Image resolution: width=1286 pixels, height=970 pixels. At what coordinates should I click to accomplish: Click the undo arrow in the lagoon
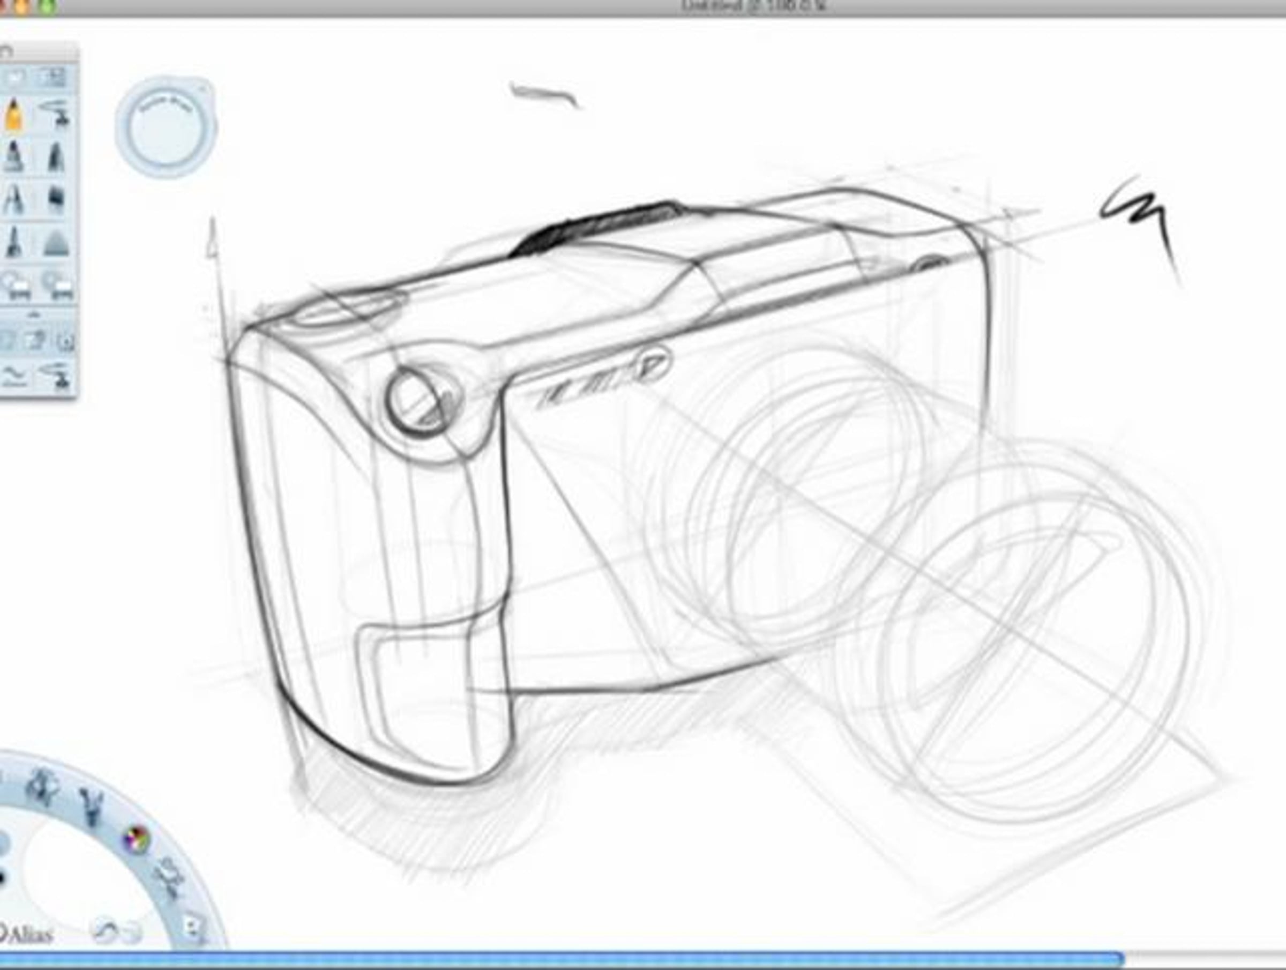105,931
